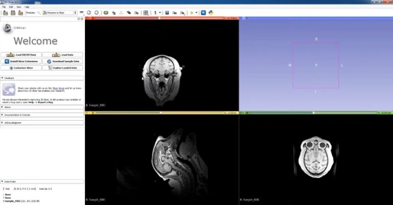Toggle the yellow slice view pin icon
Image resolution: width=393 pixels, height=205 pixels.
(x=87, y=112)
